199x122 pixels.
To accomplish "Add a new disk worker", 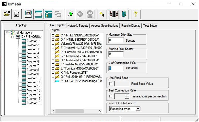I will point(38,14).
